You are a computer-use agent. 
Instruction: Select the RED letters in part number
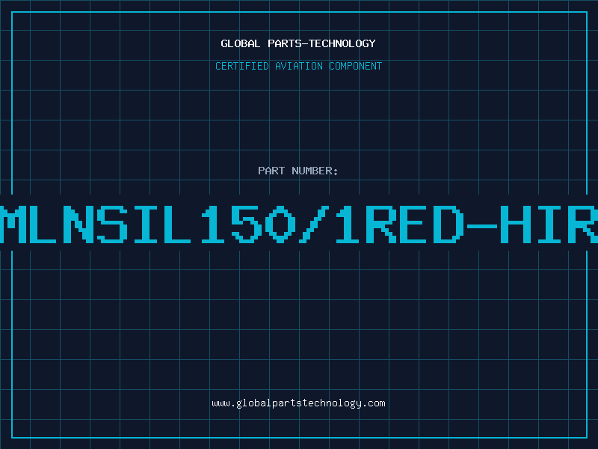pos(415,224)
